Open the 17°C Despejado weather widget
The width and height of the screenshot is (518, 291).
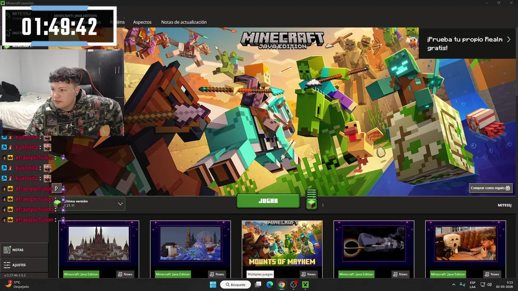coord(17,285)
